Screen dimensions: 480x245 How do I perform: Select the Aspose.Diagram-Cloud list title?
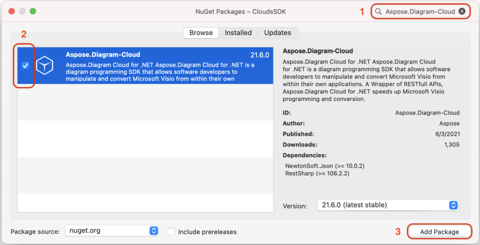pos(103,54)
